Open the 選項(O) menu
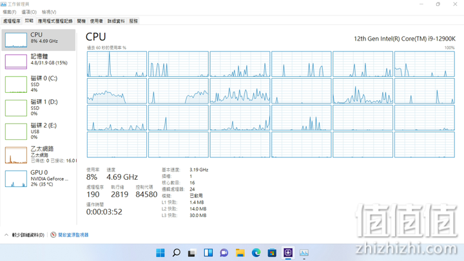This screenshot has height=261, width=464. coord(29,12)
